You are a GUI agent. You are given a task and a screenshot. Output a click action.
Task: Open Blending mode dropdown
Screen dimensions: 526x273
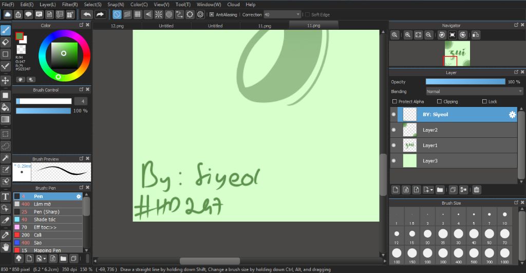tap(474, 92)
